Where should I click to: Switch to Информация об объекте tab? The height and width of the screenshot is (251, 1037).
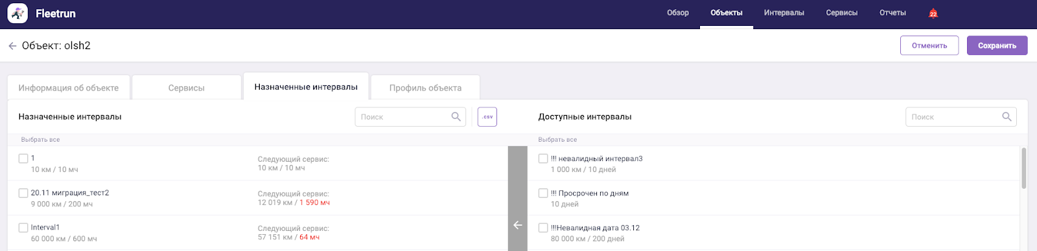[x=69, y=87]
